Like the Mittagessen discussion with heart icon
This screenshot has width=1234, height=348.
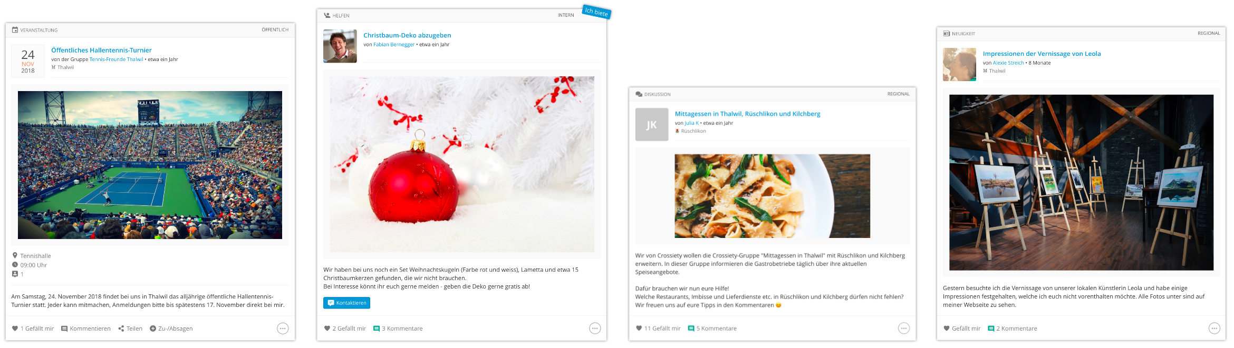point(639,329)
